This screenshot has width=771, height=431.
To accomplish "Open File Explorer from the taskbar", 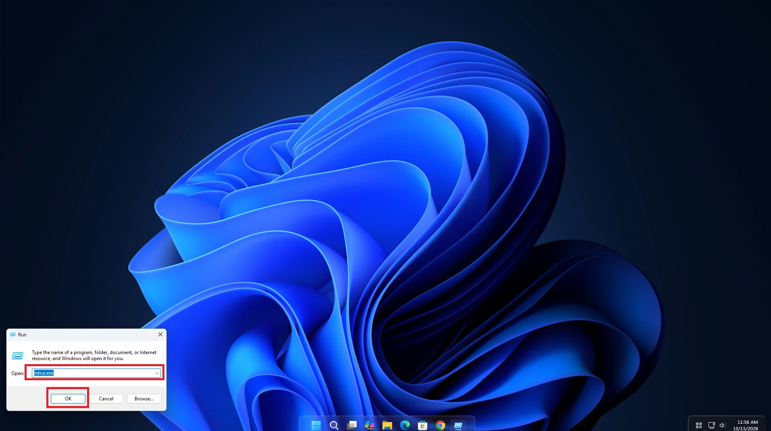I will (387, 425).
